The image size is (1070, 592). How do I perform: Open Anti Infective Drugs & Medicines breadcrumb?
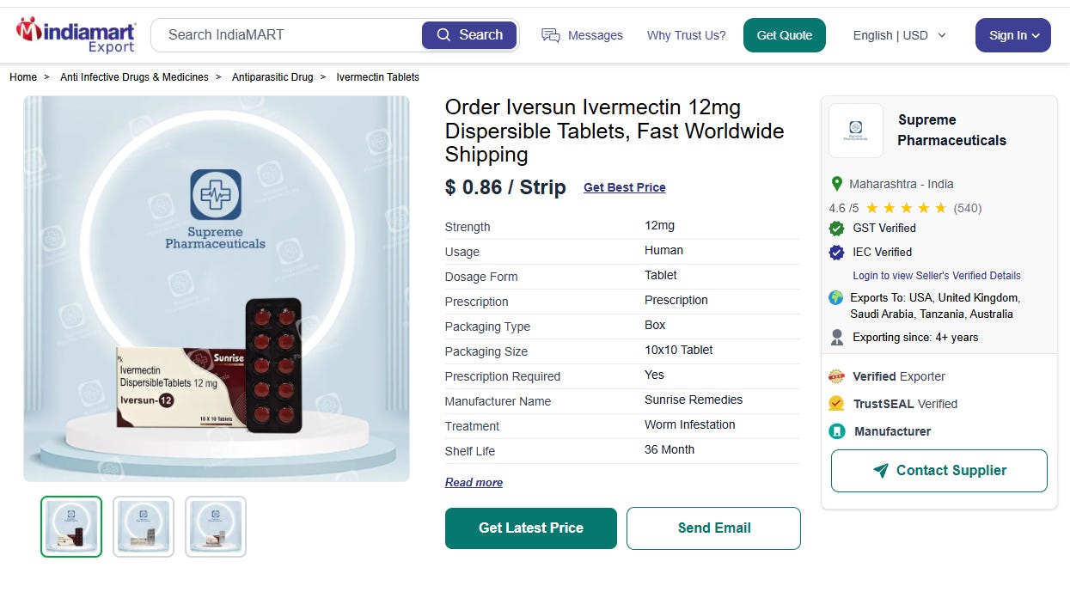pyautogui.click(x=134, y=77)
